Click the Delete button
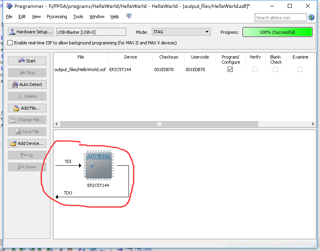 tap(27, 96)
